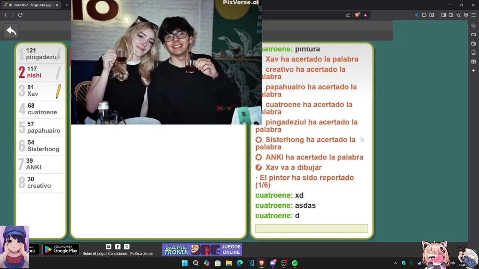Select player pingadeziul in the ranking list
Screen dimensions: 479x269
pyautogui.click(x=40, y=54)
